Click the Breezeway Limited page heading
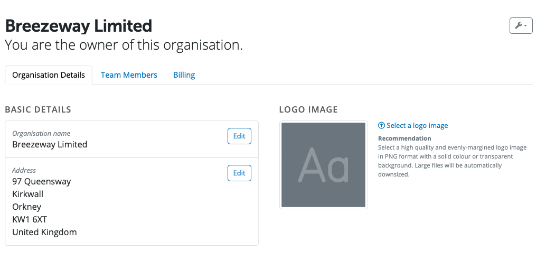 click(x=79, y=25)
